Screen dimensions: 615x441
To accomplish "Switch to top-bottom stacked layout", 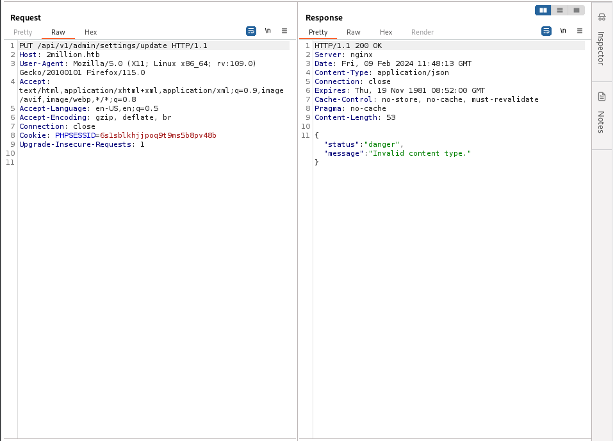I will pyautogui.click(x=560, y=10).
